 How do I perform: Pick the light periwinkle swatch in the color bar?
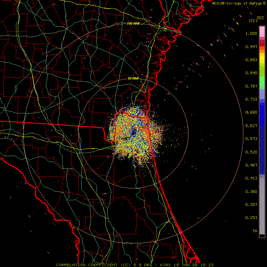262,94
